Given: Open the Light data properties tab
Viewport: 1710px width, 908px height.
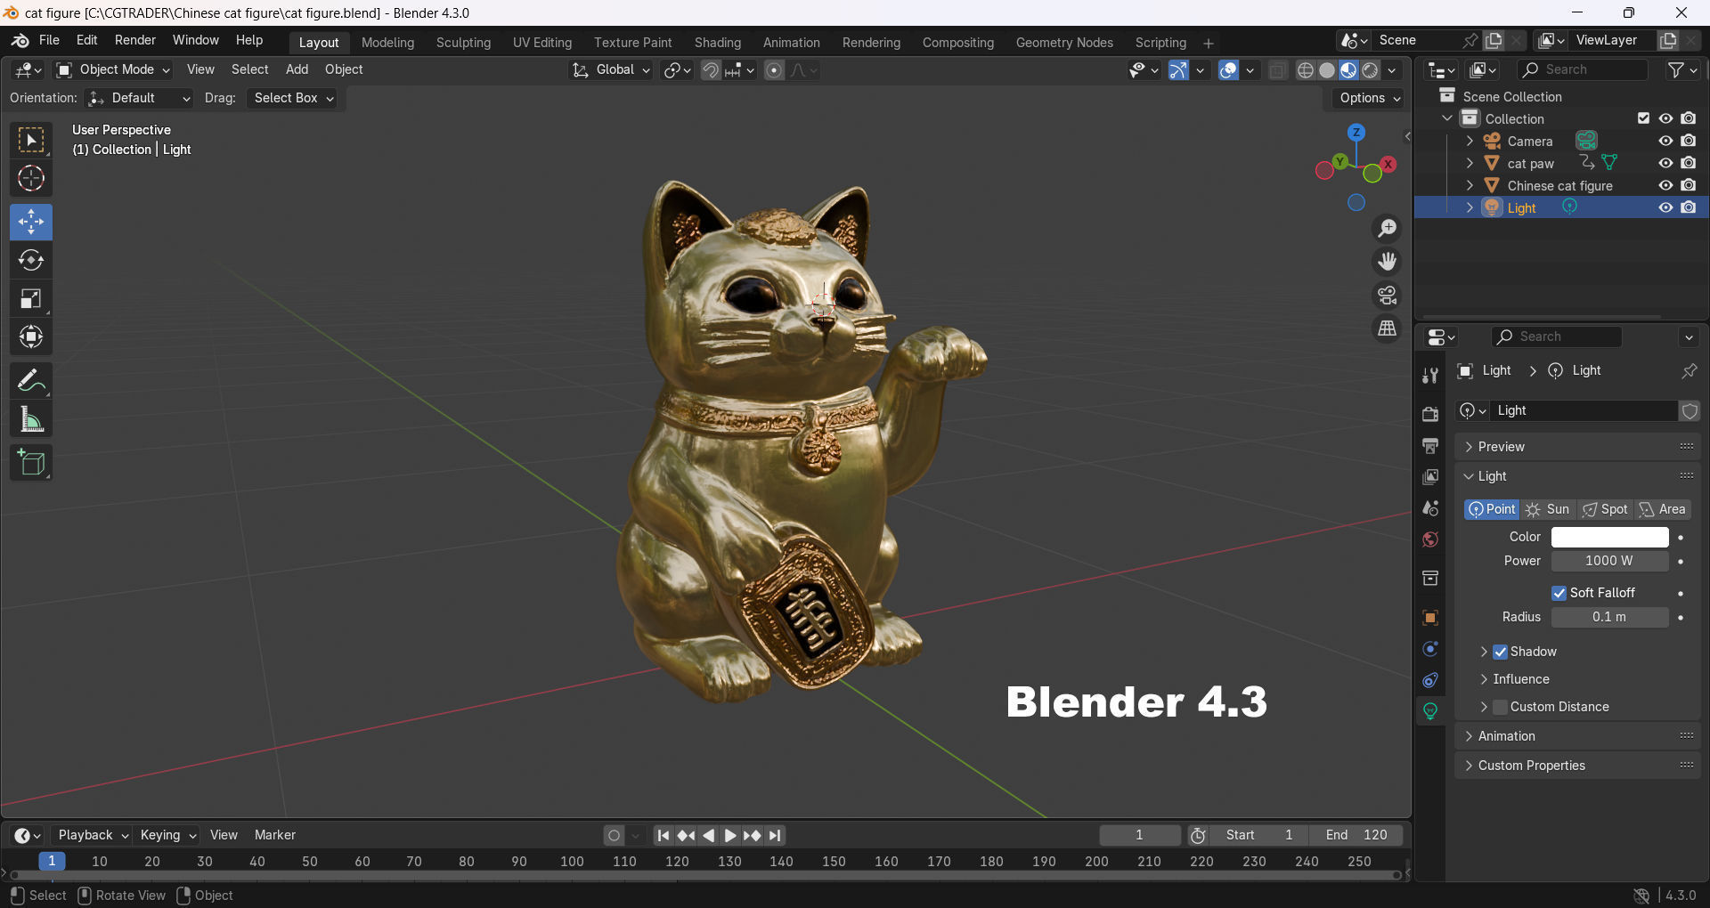Looking at the screenshot, I should (1430, 711).
